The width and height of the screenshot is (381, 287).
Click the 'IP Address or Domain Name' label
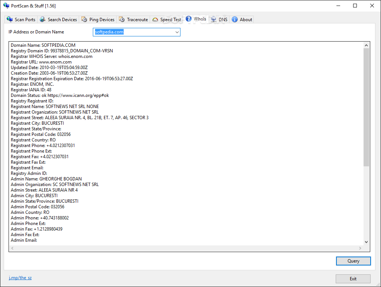(36, 32)
